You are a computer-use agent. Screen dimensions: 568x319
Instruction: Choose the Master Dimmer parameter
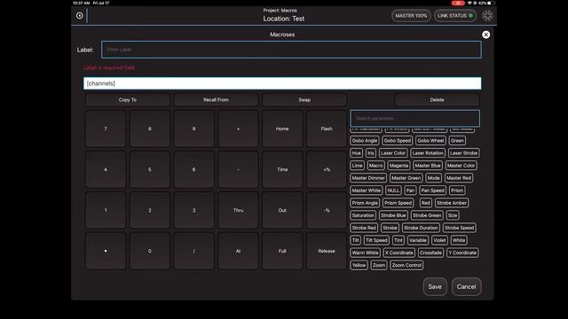click(x=368, y=178)
